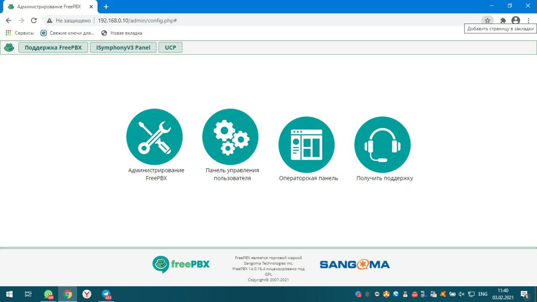This screenshot has width=537, height=302.
Task: Open Chrome's three-dot menu
Action: [x=528, y=20]
